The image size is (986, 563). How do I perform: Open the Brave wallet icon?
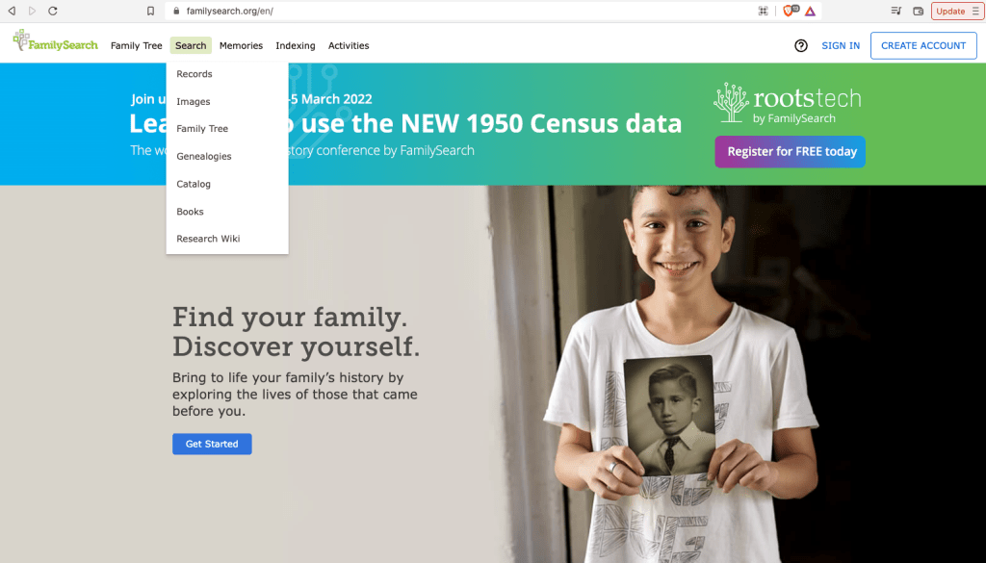tap(918, 11)
